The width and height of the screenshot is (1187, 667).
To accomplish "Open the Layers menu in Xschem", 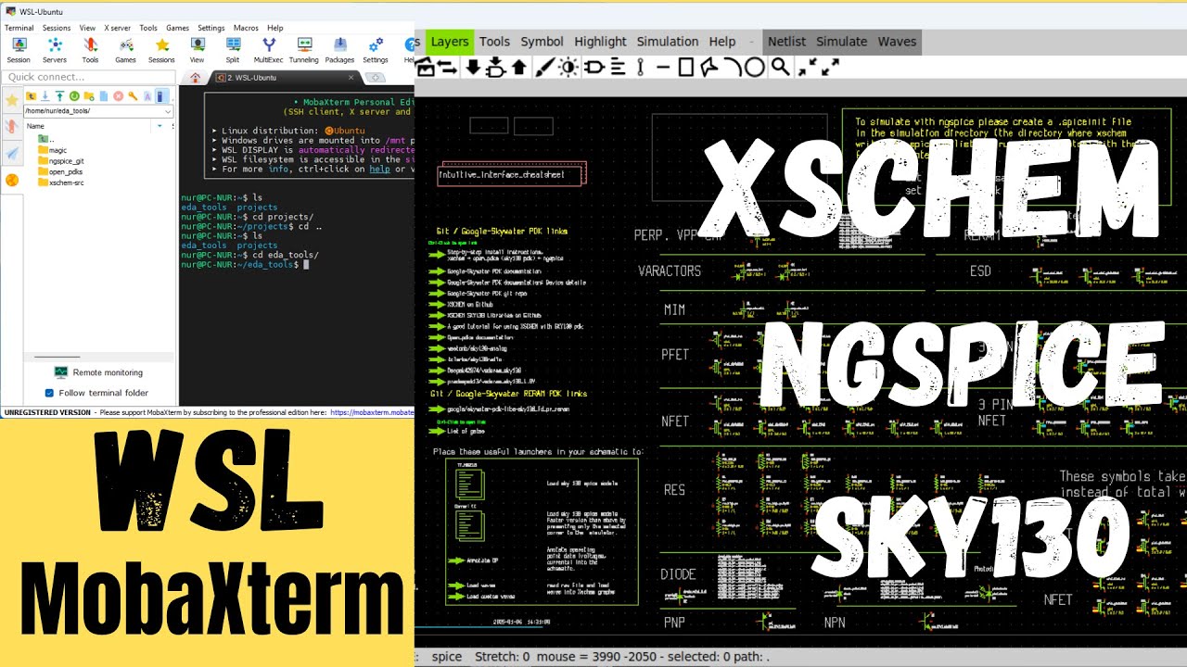I will point(450,41).
